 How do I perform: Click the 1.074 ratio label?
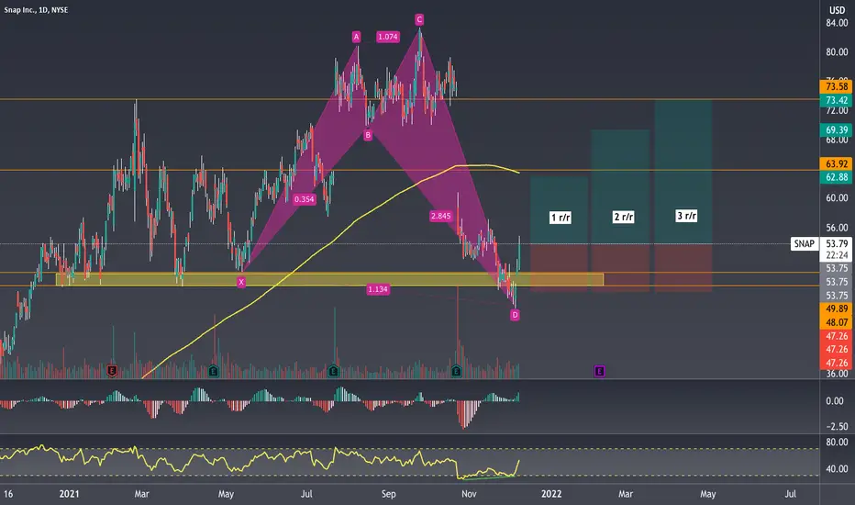coord(388,37)
